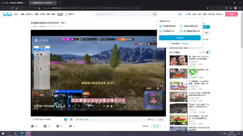Bookmark the page with the star icon
The image size is (243, 136).
point(207,8)
